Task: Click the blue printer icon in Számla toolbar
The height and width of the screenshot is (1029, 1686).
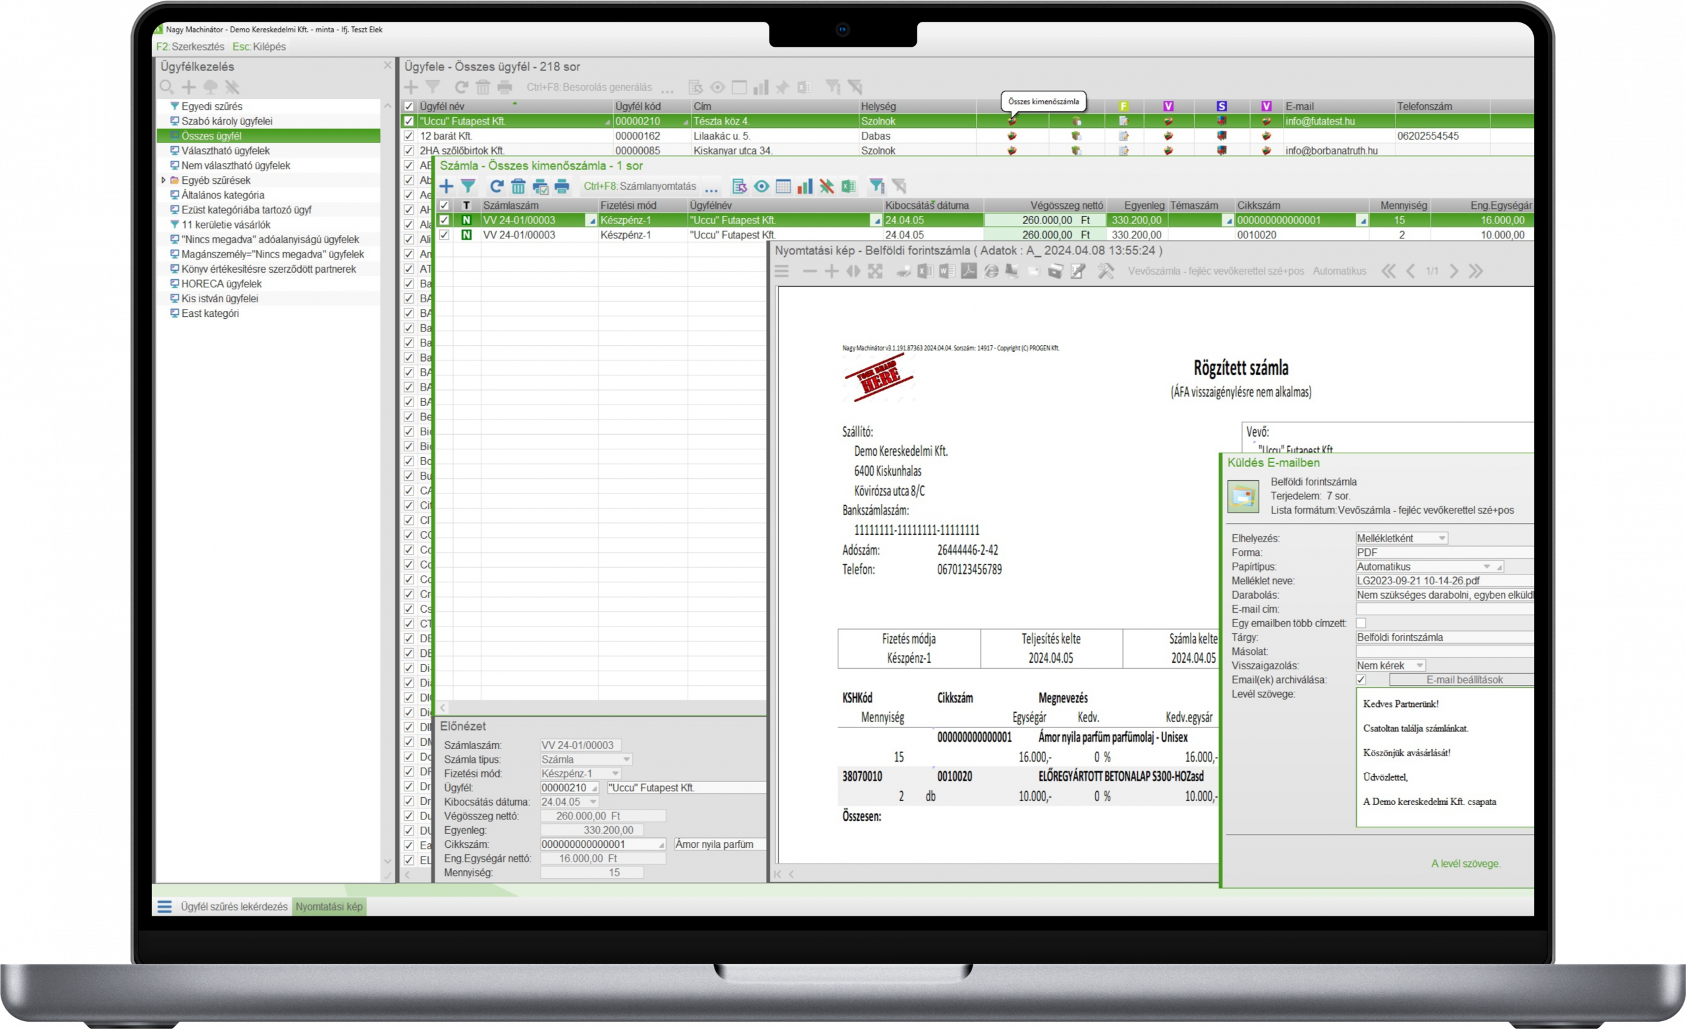Action: point(562,186)
